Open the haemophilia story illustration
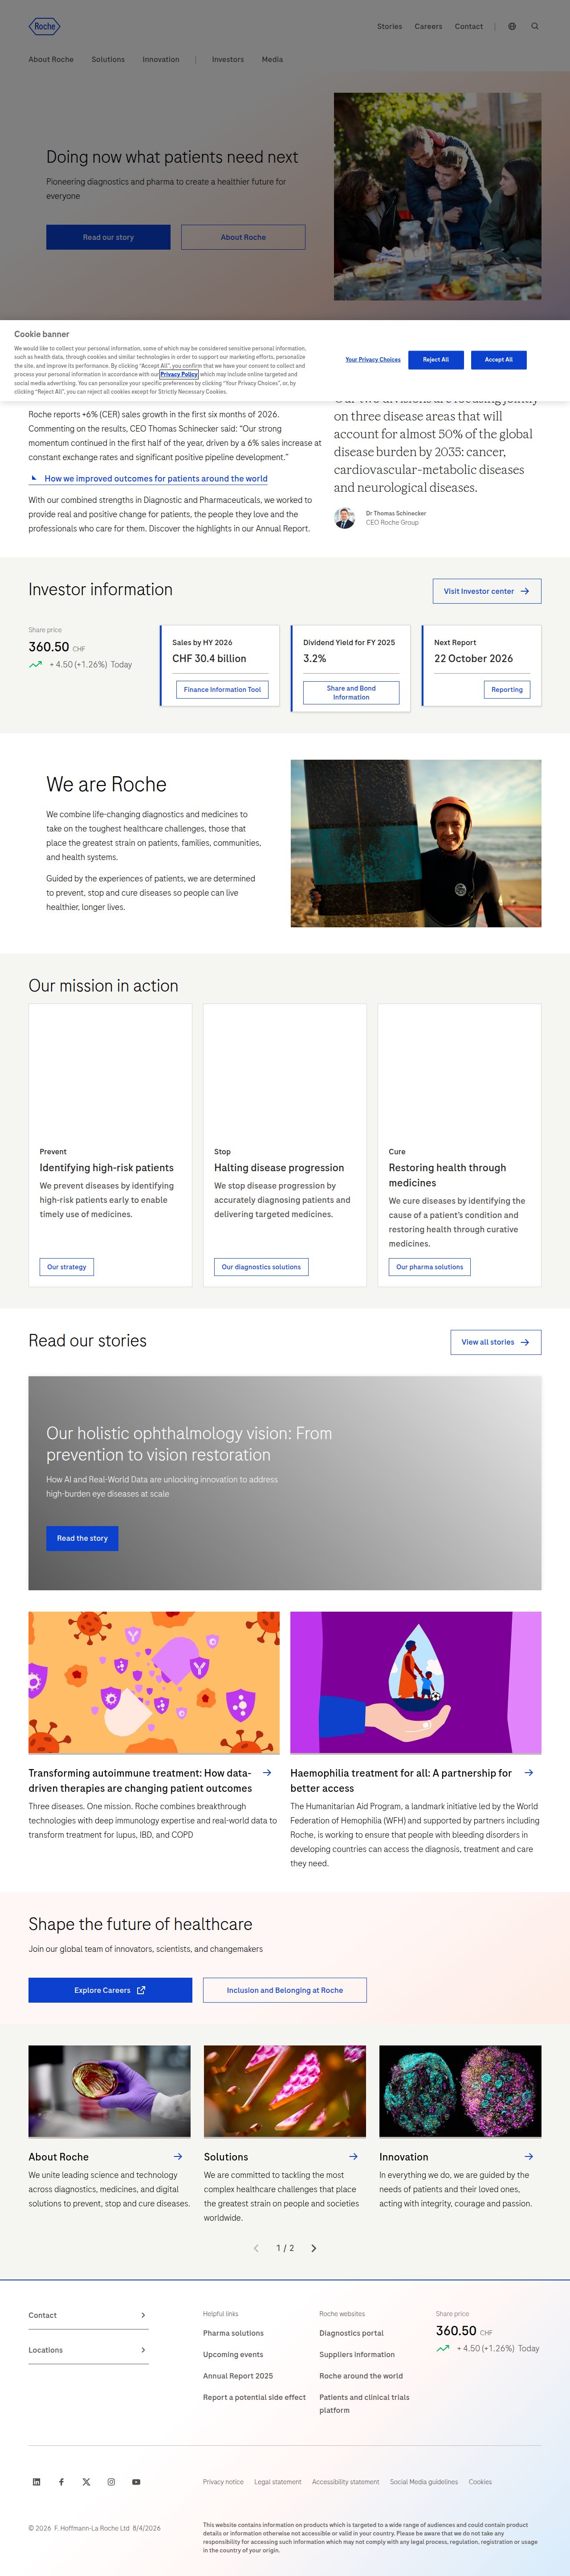The image size is (570, 2576). pyautogui.click(x=415, y=1682)
